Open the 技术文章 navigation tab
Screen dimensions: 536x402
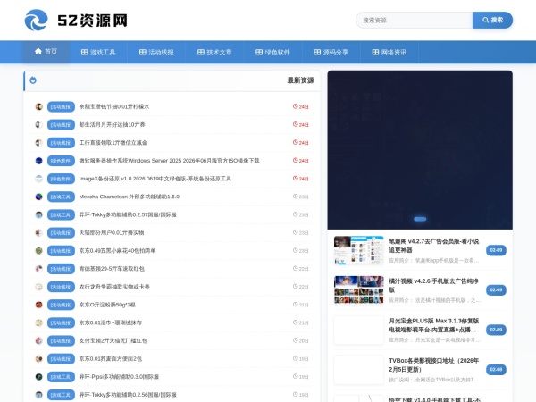pyautogui.click(x=214, y=52)
